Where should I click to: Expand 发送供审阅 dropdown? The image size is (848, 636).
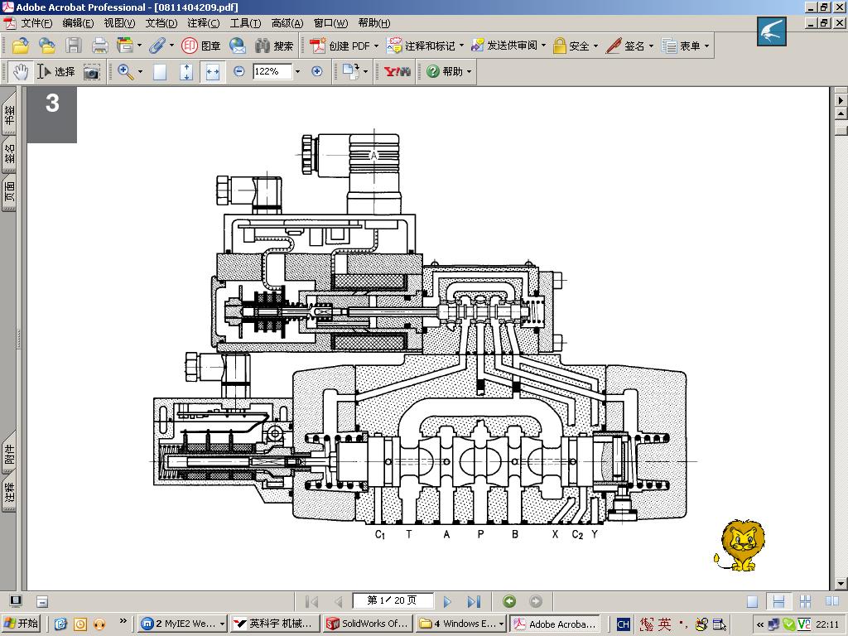click(543, 46)
